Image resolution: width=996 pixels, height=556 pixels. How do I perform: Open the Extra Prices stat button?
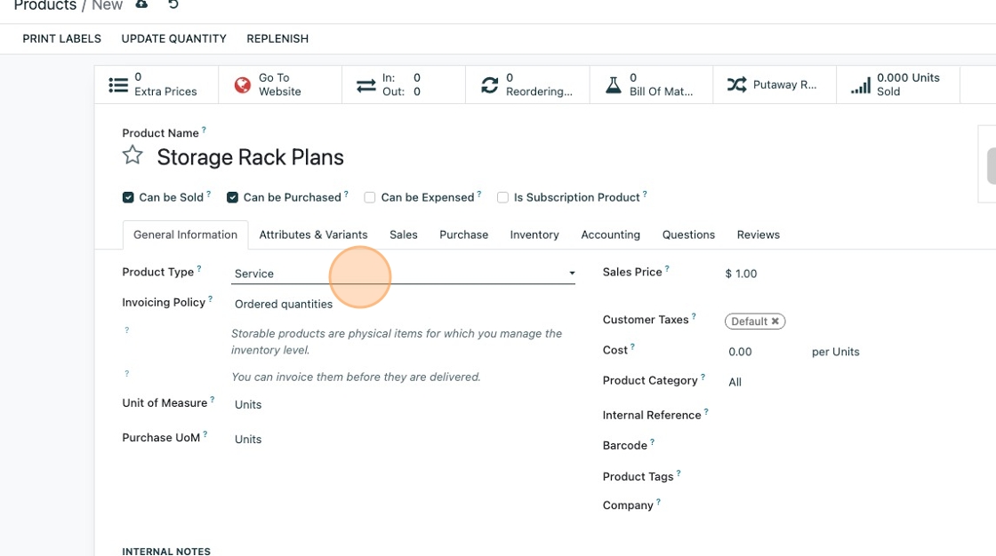(x=157, y=84)
